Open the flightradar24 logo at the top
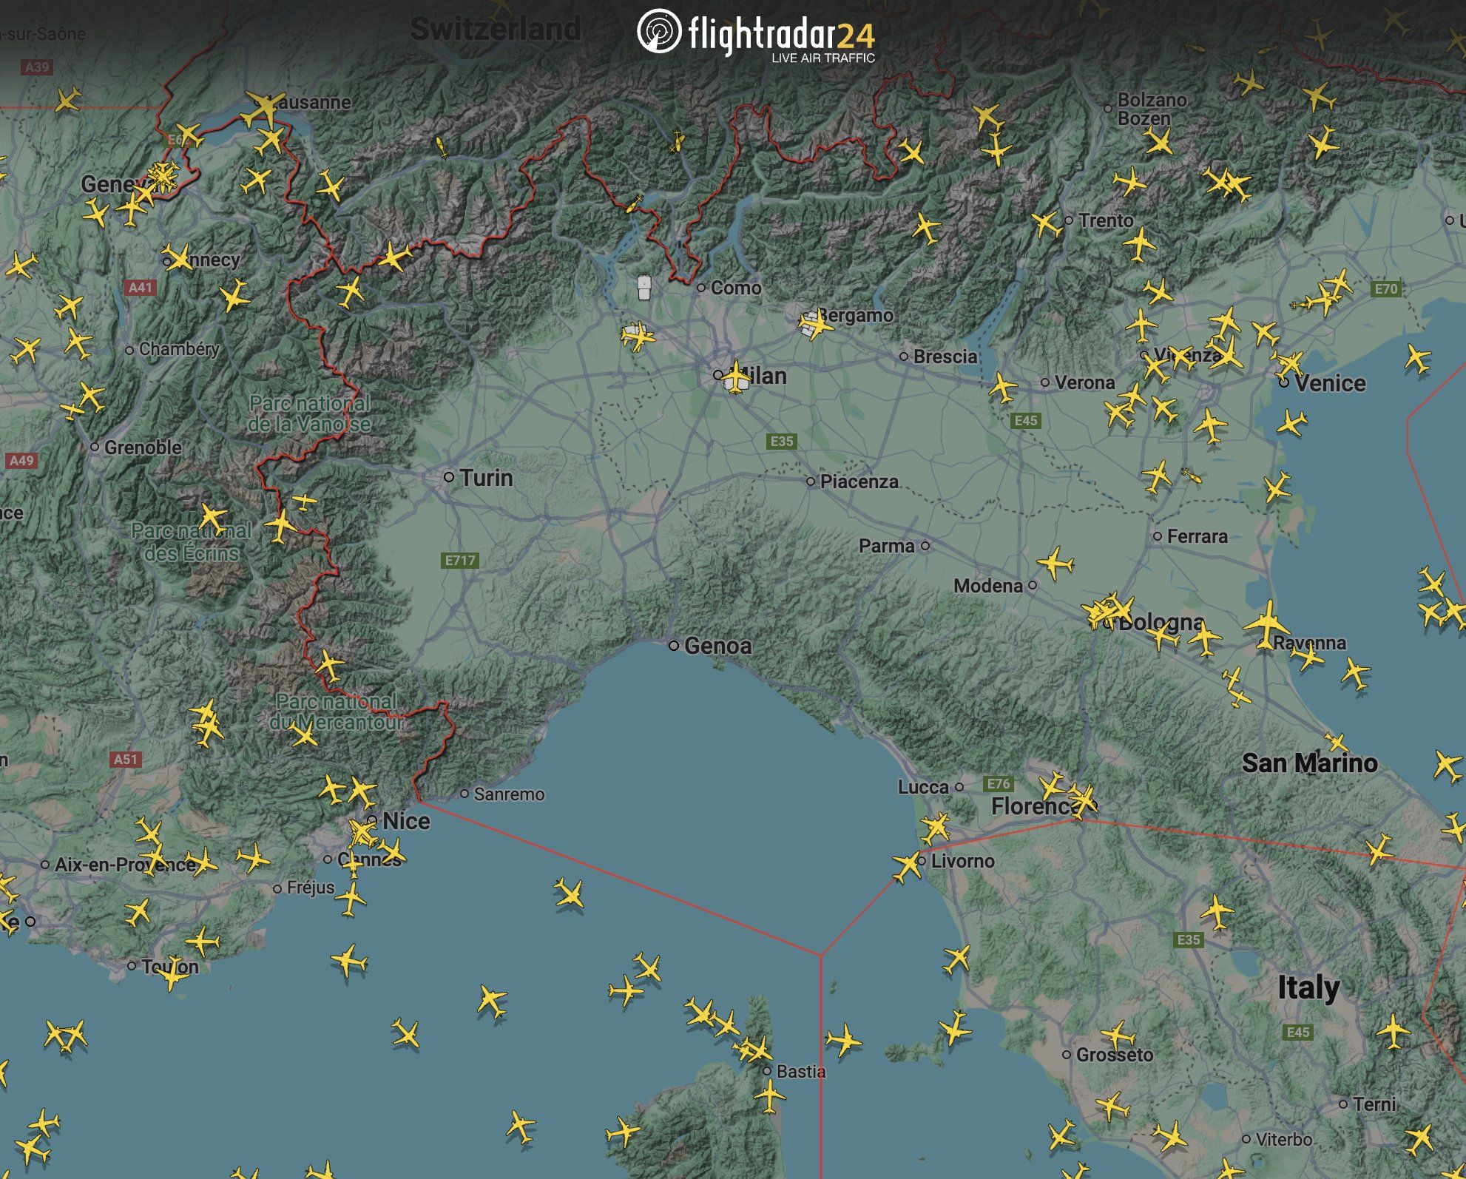1466x1179 pixels. [x=756, y=31]
